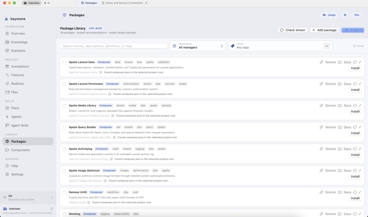Open Docs for Spatie Query Builder
The width and height of the screenshot is (368, 217).
coord(345,127)
